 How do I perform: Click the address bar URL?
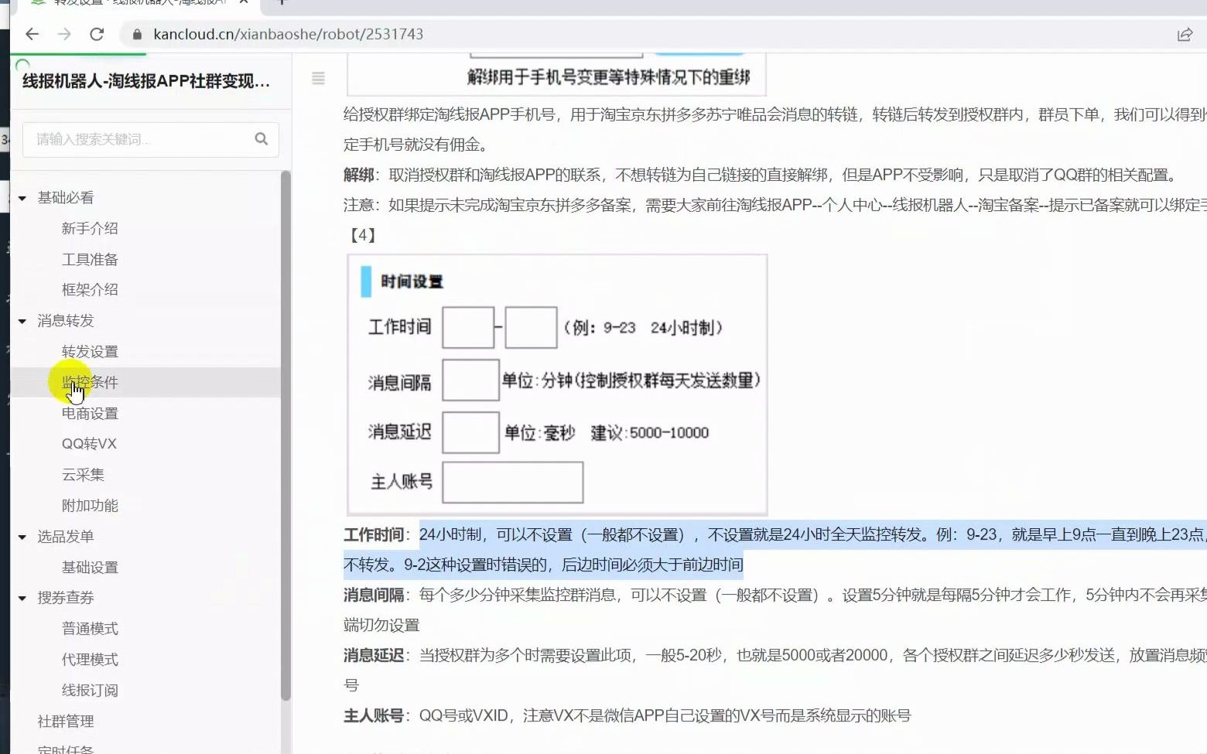[288, 34]
